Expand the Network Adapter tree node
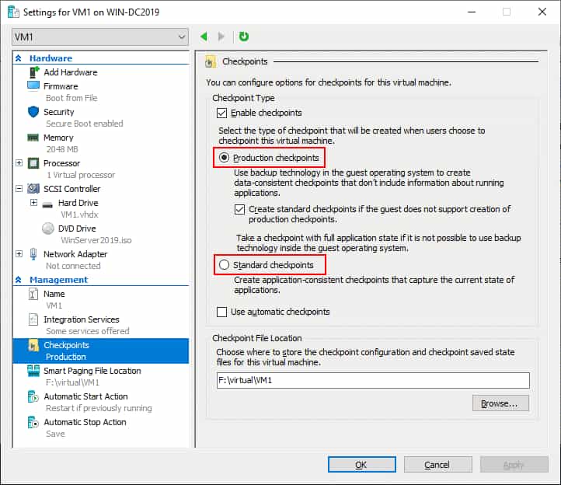 (19, 254)
